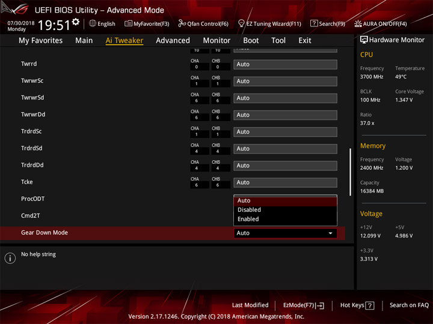Screen dimensions: 433x324
Task: Click TwrwrSd Auto input field
Action: click(285, 98)
